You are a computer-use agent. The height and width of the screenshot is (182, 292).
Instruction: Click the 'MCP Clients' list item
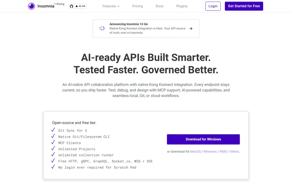(x=70, y=143)
